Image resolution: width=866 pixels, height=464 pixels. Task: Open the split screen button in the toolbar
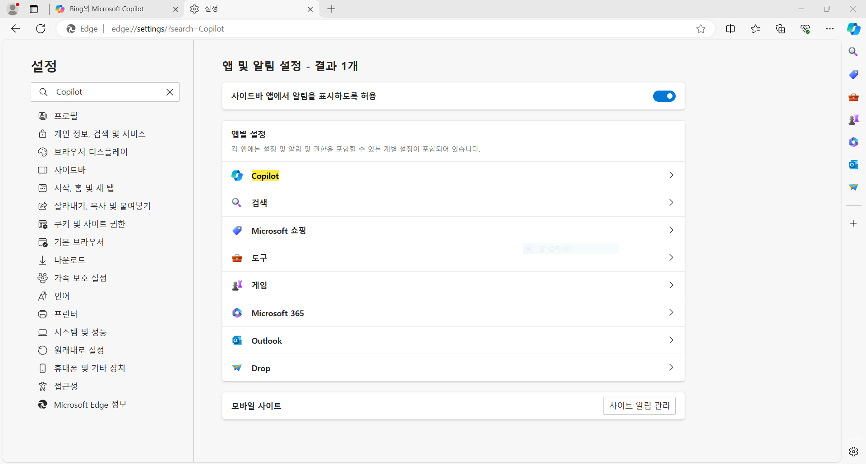click(730, 29)
